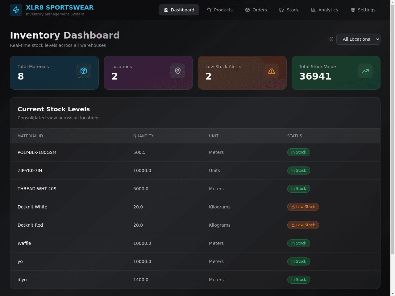
Task: Select the Low Stock Alerts card
Action: pyautogui.click(x=242, y=73)
